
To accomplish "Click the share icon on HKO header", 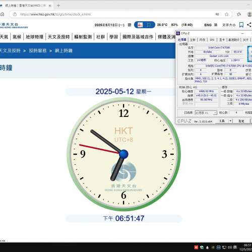I will click(x=249, y=25).
